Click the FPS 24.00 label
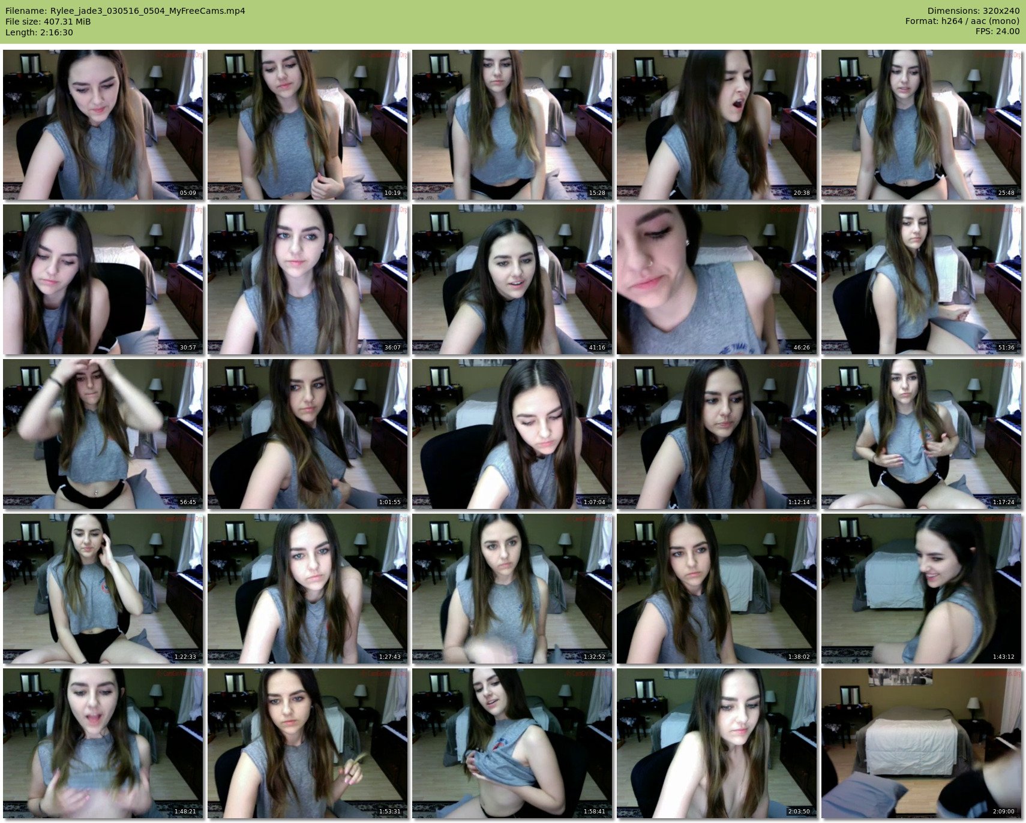The image size is (1026, 823). [x=997, y=32]
